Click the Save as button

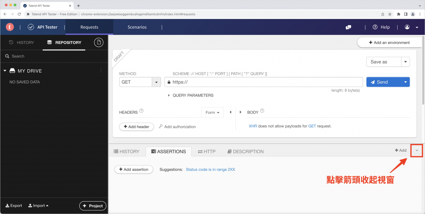pos(384,62)
